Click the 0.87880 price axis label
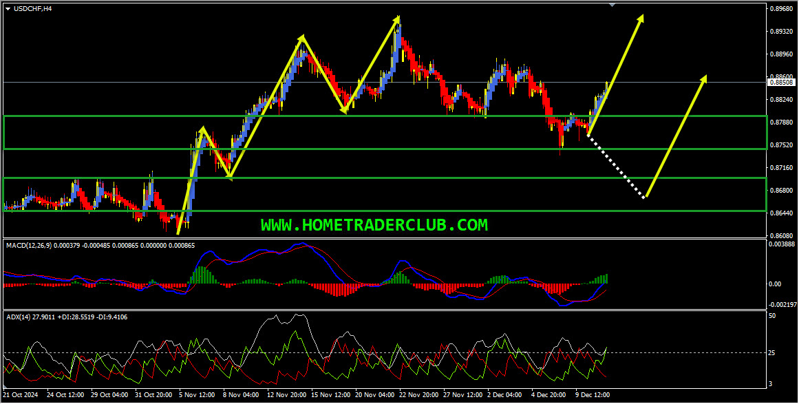 tap(781, 123)
